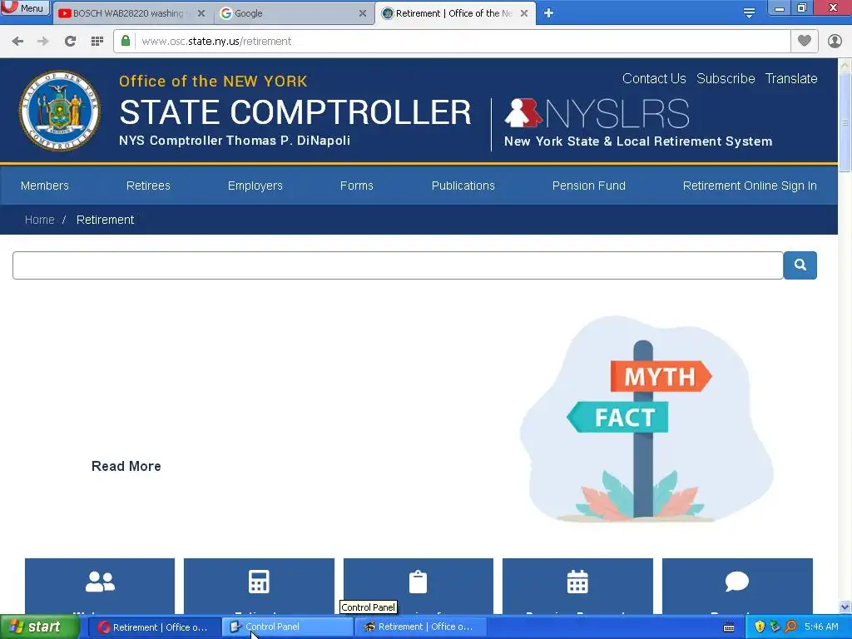The height and width of the screenshot is (639, 852).
Task: Open the Retirees menu
Action: click(x=148, y=186)
